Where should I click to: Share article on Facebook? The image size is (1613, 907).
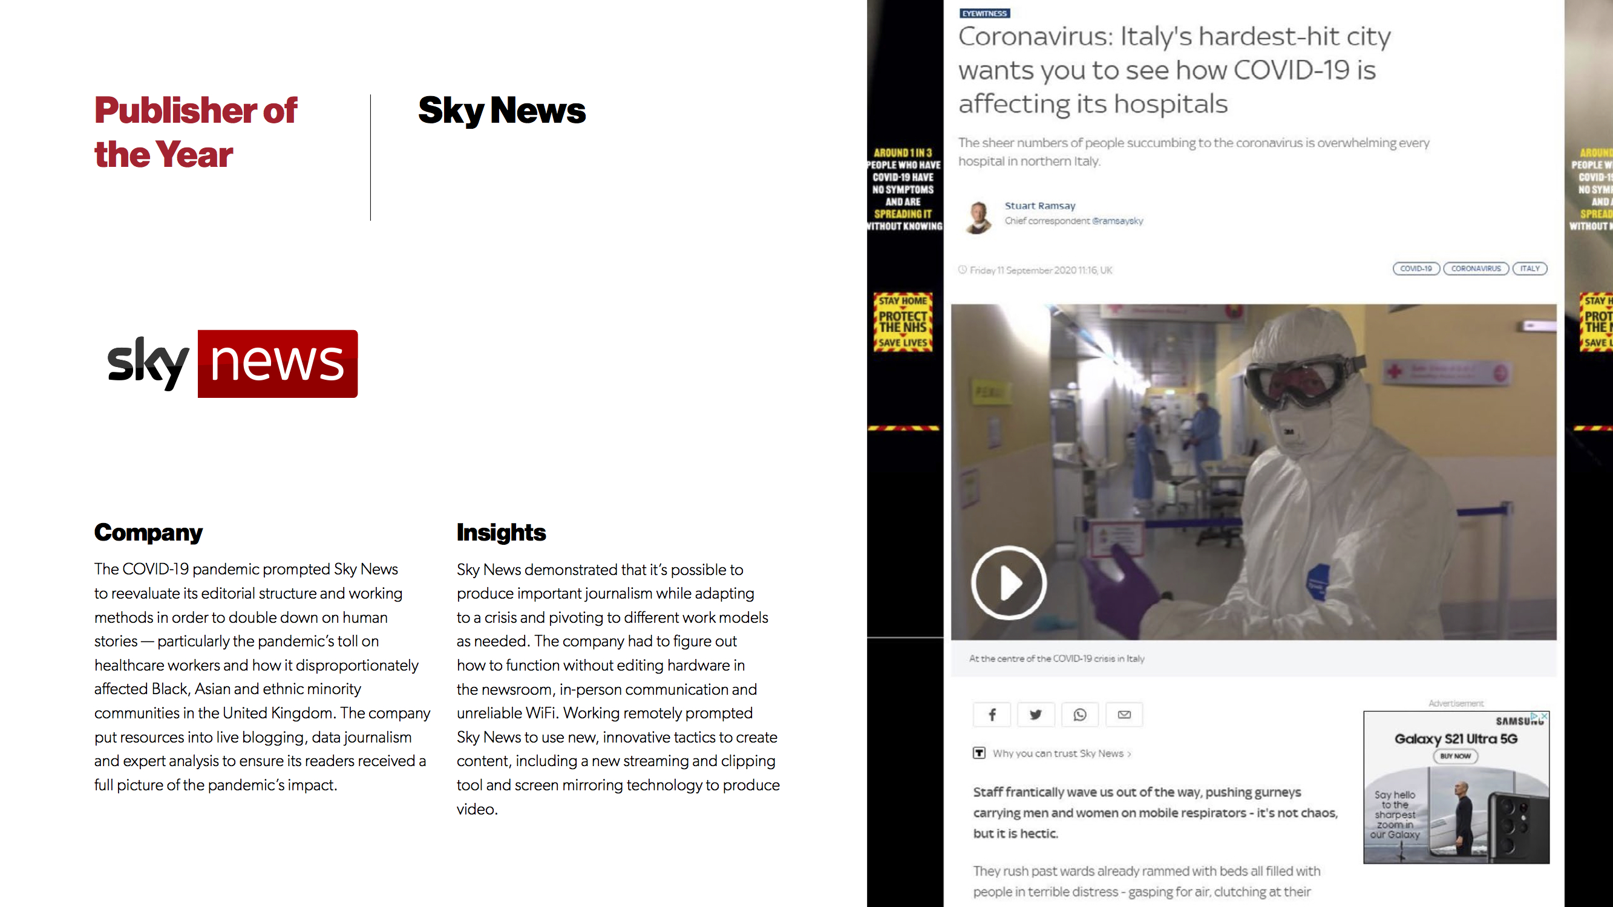coord(992,714)
